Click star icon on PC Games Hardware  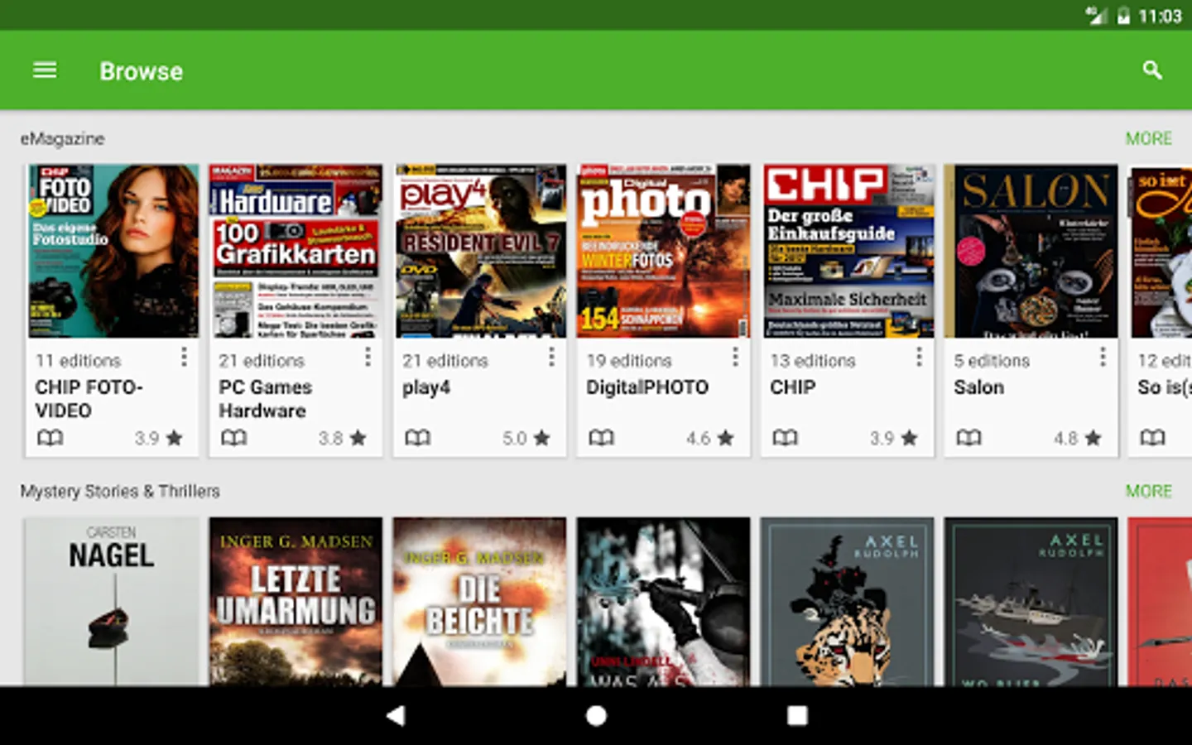point(358,438)
